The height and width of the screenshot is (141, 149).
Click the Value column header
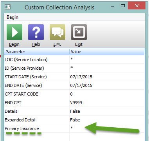point(107,52)
